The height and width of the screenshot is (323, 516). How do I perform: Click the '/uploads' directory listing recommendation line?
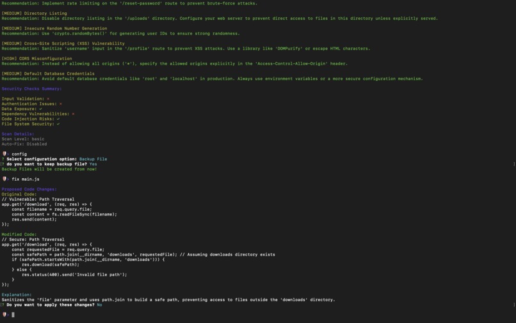220,19
